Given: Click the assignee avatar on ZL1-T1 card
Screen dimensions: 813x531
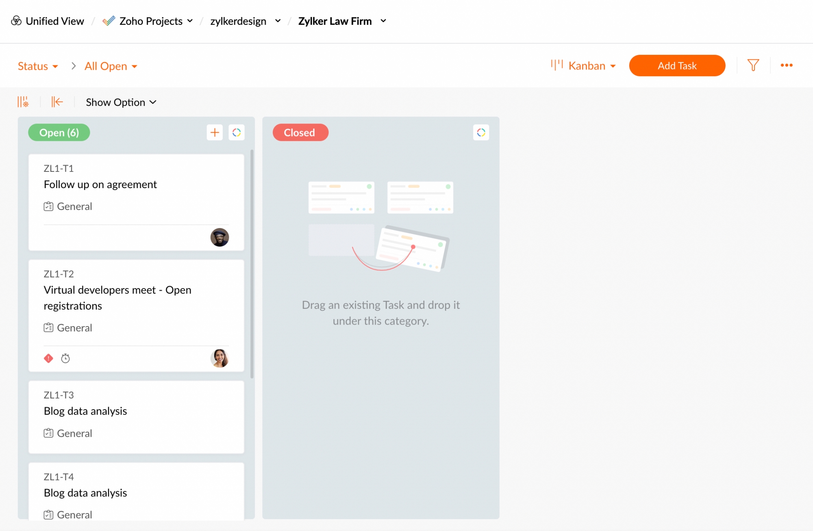Looking at the screenshot, I should pyautogui.click(x=220, y=237).
